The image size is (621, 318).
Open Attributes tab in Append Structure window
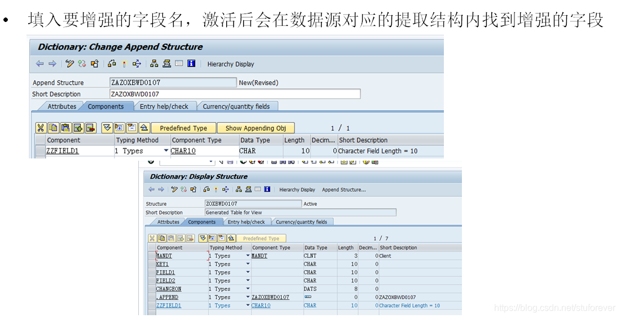62,106
